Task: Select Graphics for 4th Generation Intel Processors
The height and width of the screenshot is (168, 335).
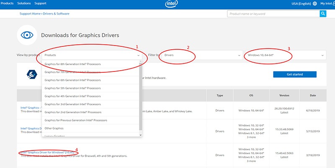Action: pyautogui.click(x=90, y=96)
